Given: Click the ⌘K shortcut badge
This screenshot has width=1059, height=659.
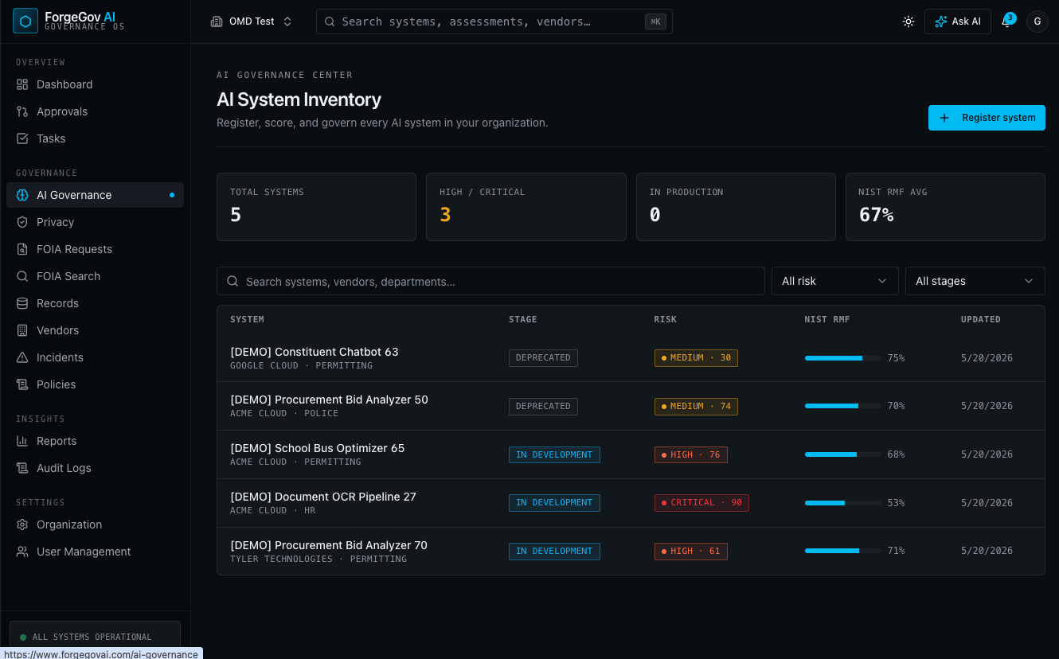Looking at the screenshot, I should pos(655,21).
